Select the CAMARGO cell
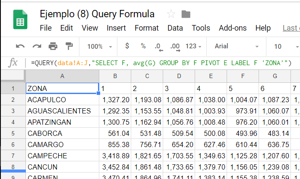 (x=62, y=144)
